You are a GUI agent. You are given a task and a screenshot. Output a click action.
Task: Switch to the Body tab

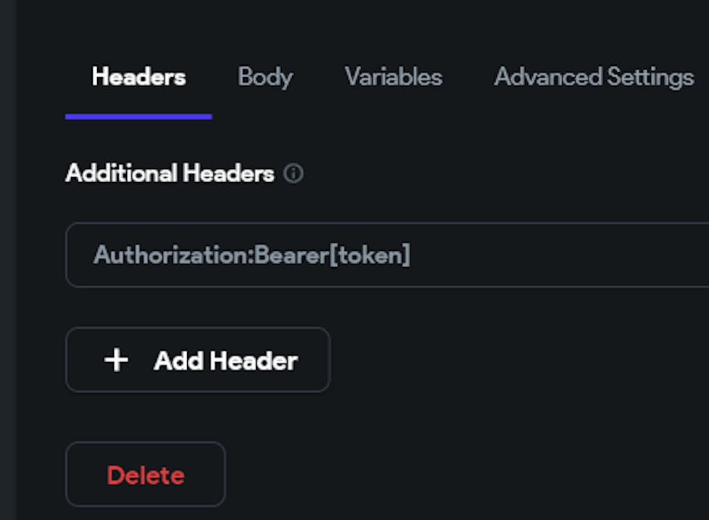(x=265, y=78)
